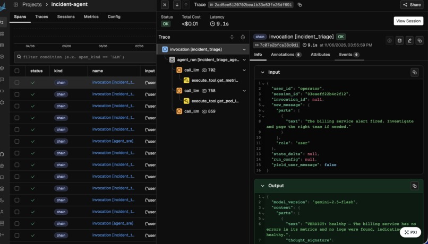The width and height of the screenshot is (428, 244).
Task: Toggle dark mode moon icon in sidebar
Action: [2, 201]
